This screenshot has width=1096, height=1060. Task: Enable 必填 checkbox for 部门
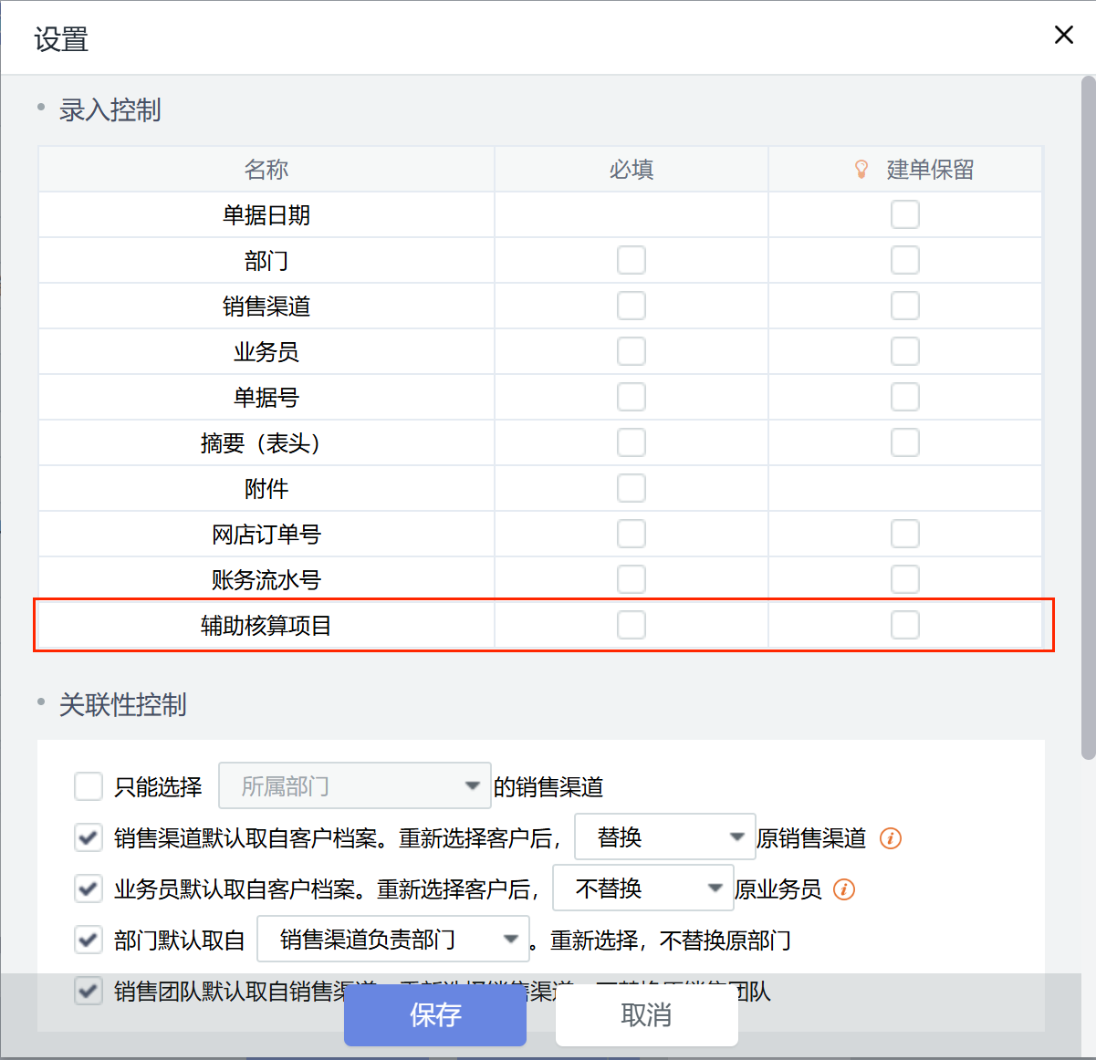click(x=631, y=260)
